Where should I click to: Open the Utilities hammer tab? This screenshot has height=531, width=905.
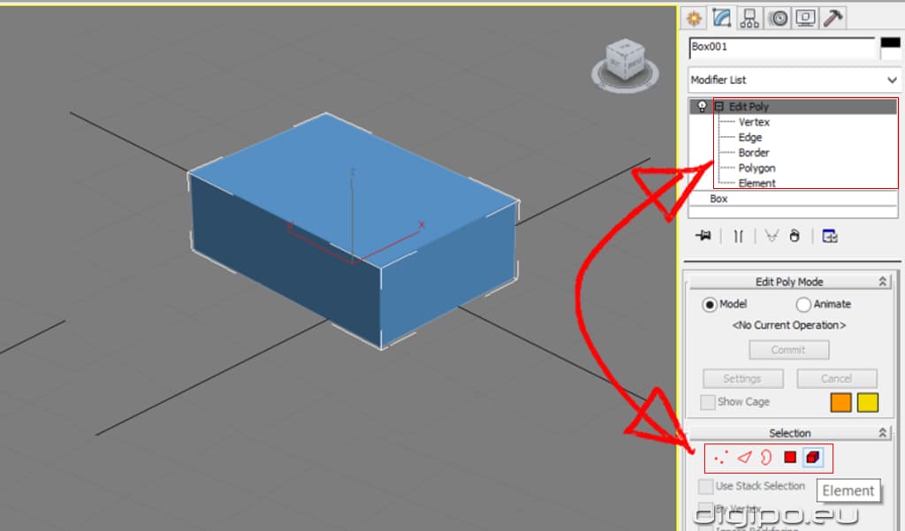(832, 18)
